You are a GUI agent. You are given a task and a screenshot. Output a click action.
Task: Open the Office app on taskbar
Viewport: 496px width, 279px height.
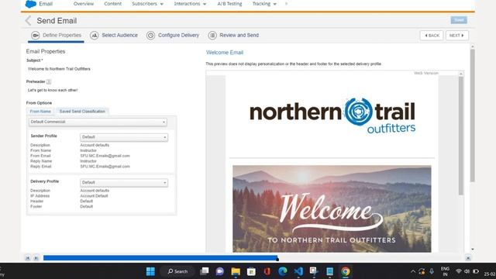click(267, 271)
